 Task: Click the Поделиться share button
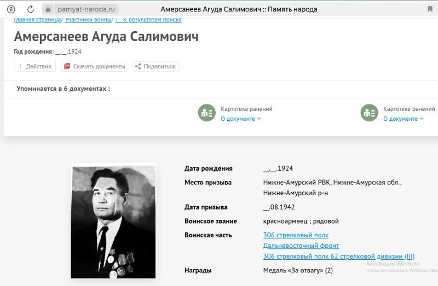(x=155, y=67)
